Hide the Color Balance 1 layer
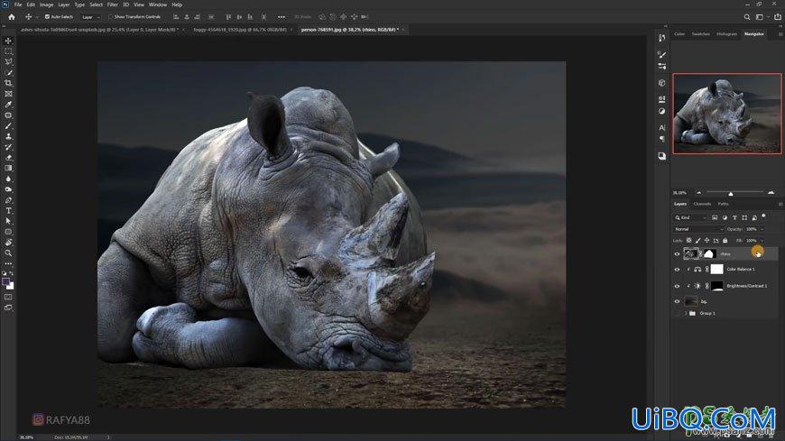 pos(677,270)
